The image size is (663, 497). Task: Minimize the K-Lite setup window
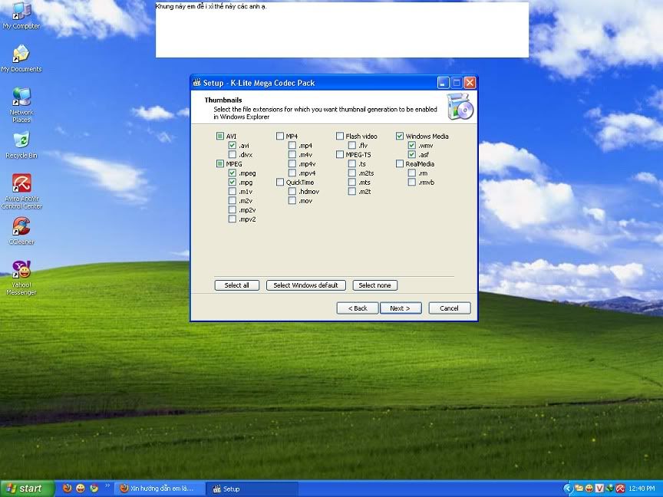(443, 83)
